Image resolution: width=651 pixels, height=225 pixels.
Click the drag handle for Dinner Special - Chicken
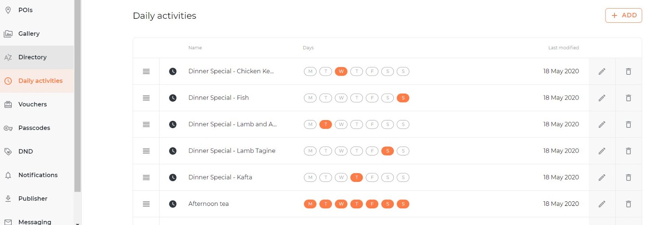(x=146, y=72)
